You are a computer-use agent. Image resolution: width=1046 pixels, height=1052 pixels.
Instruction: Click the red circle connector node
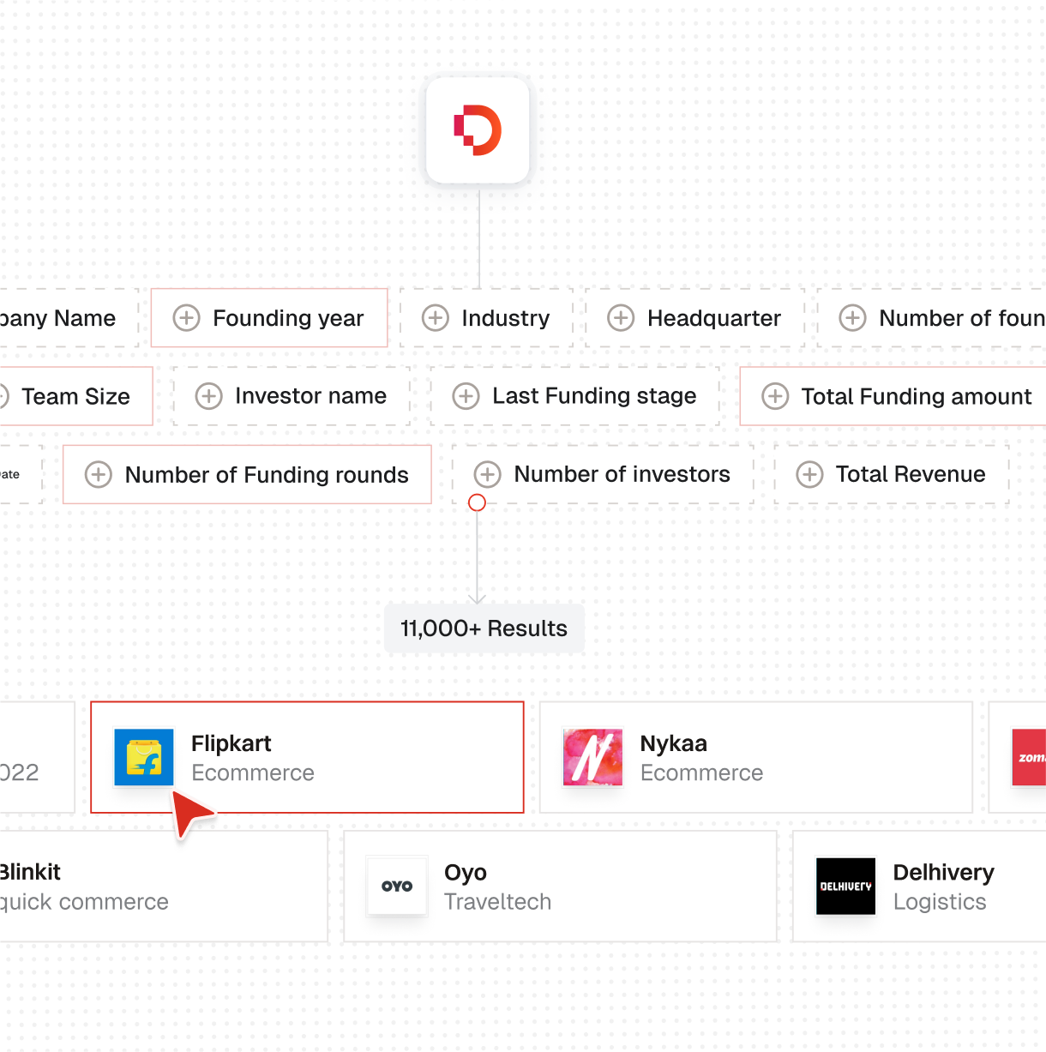coord(478,502)
